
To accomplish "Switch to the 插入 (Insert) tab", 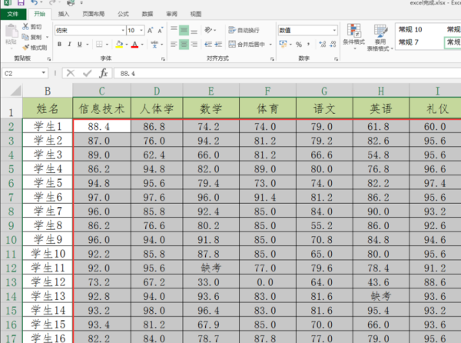I will pos(64,14).
